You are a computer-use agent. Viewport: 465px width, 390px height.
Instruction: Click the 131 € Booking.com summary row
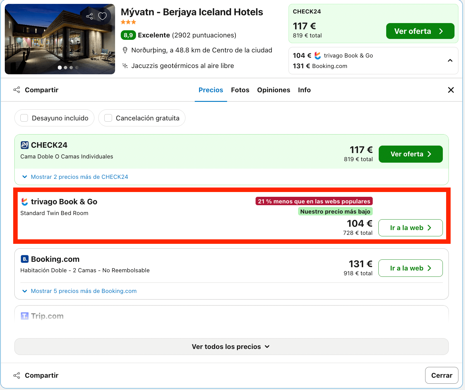(320, 66)
